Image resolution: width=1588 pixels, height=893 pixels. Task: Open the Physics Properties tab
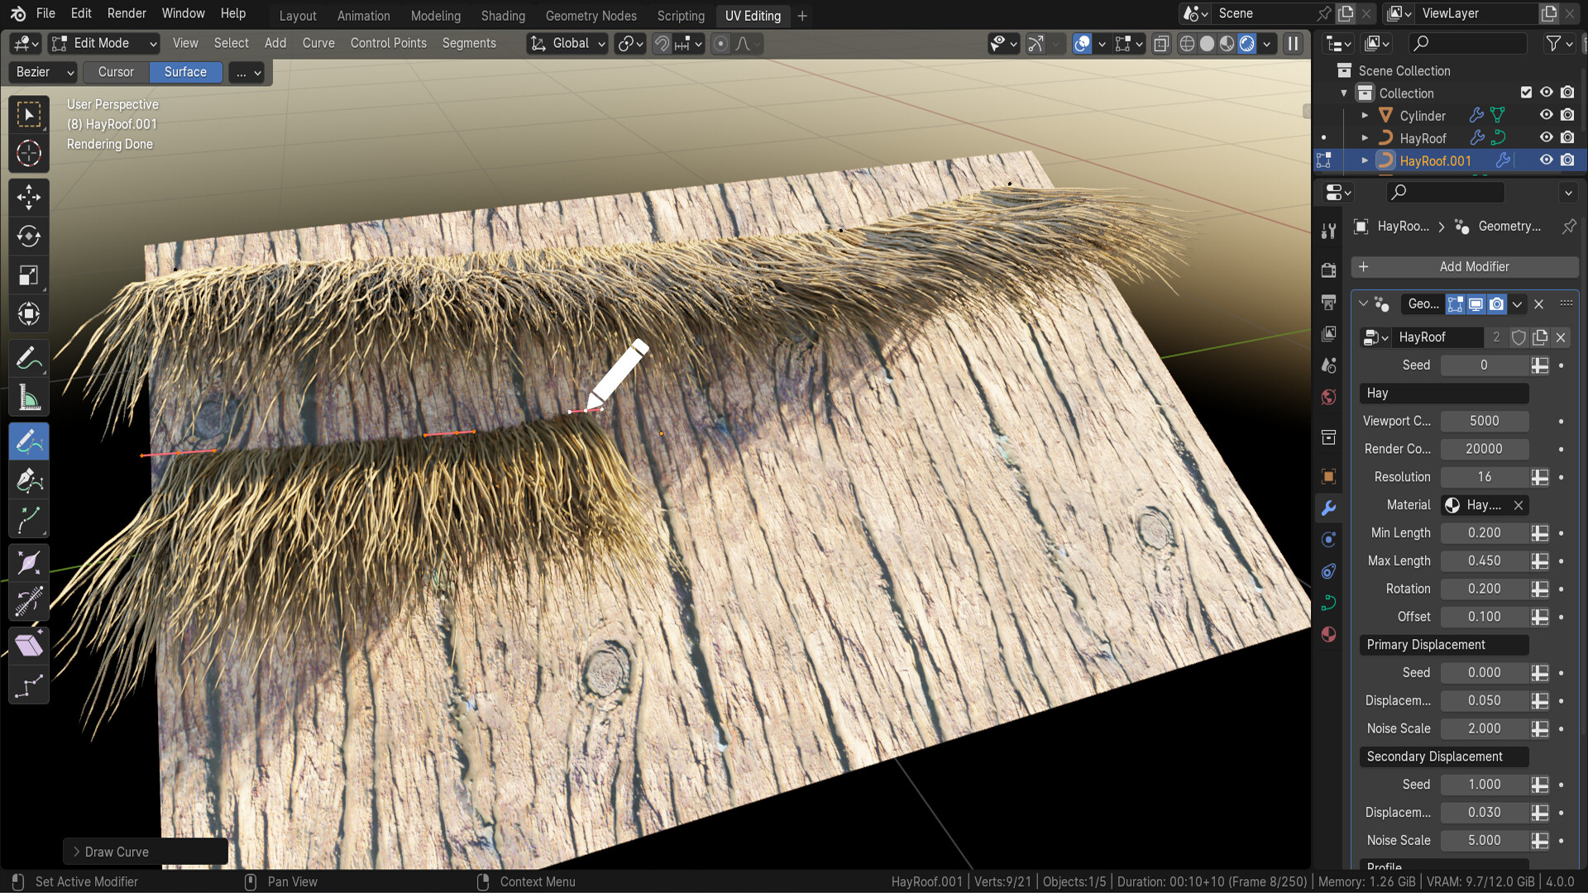1329,571
